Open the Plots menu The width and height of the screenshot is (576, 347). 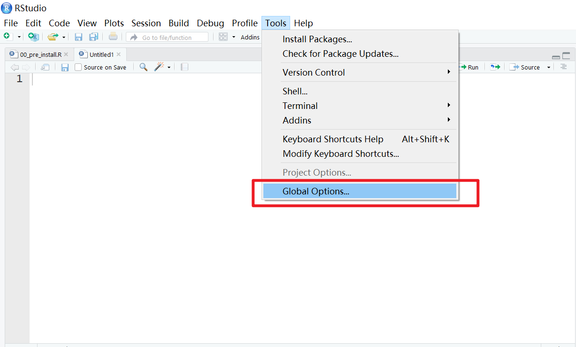coord(114,23)
